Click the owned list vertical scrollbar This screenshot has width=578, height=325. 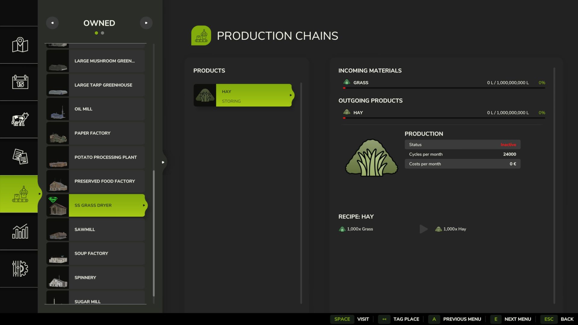pos(154,233)
